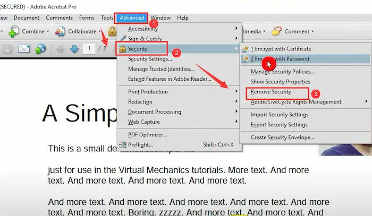Image resolution: width=372 pixels, height=216 pixels.
Task: Choose Manage Security Policies...
Action: [x=306, y=72]
